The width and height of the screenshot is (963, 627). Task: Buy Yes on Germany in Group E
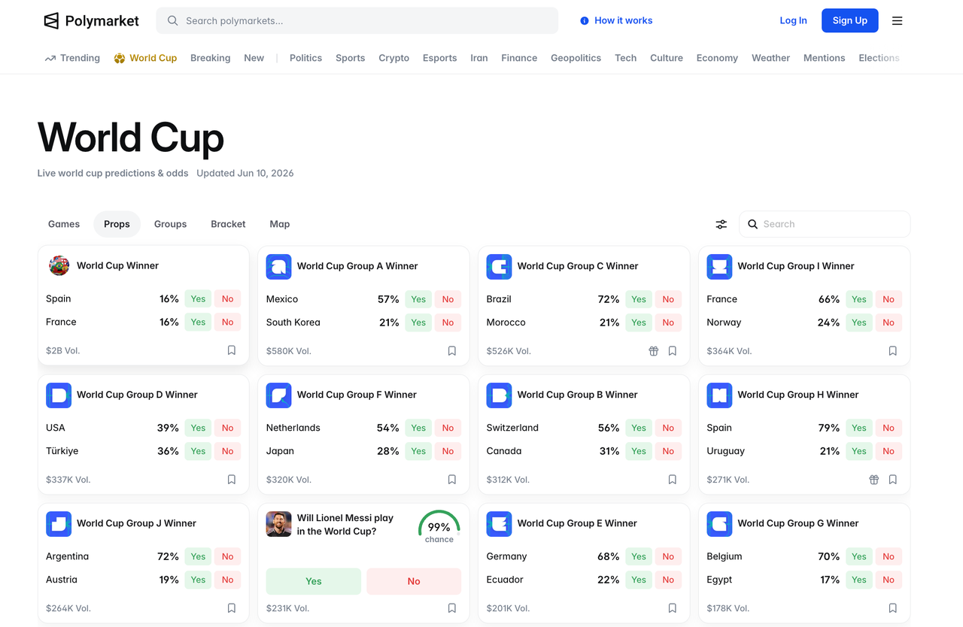[x=639, y=556]
